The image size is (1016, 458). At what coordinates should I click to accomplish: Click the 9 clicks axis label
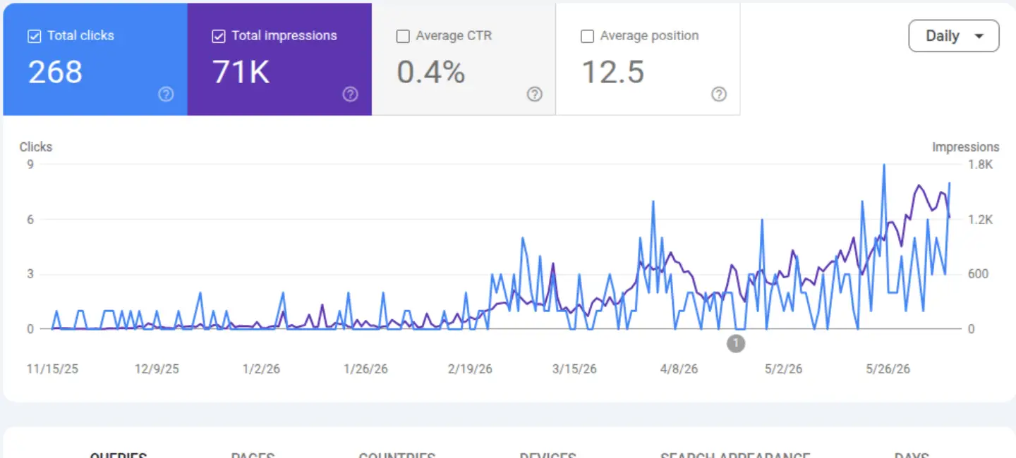click(x=30, y=165)
